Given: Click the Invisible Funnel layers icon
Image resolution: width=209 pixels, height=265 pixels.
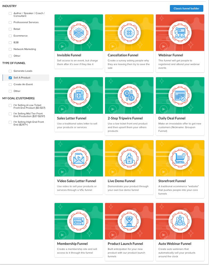Looking at the screenshot, I should [x=79, y=33].
